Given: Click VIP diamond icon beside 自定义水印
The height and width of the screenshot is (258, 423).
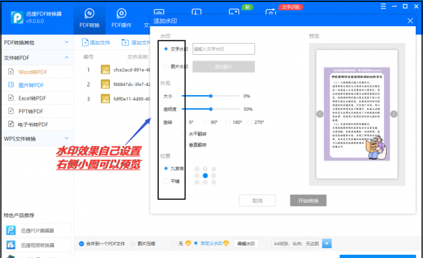Looking at the screenshot, I should 226,244.
